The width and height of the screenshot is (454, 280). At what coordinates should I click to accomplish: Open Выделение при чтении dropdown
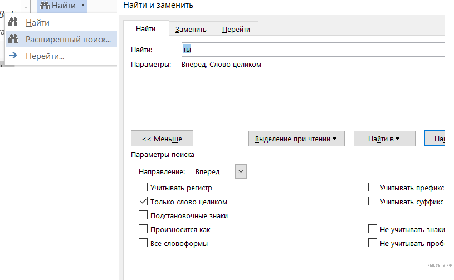pyautogui.click(x=296, y=139)
